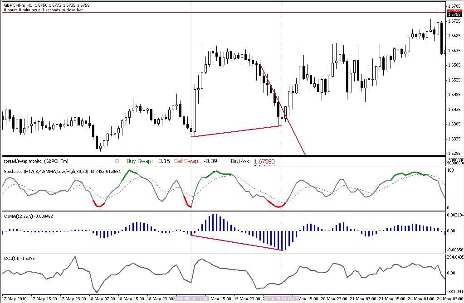
Task: Click the spread/swap monitor panel label
Action: (x=36, y=161)
